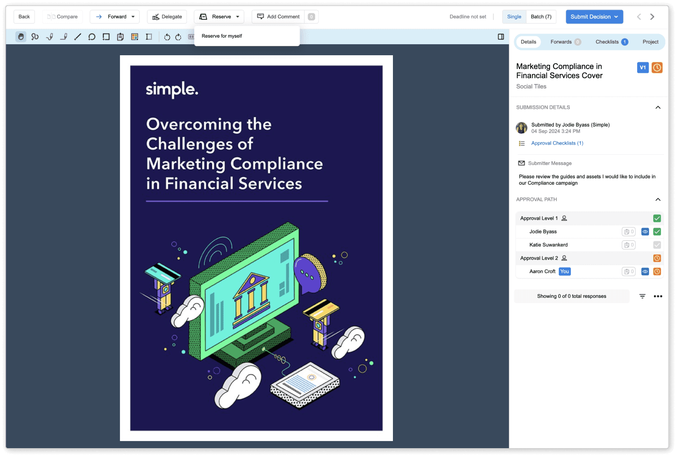Click the Delegate button

pos(167,17)
